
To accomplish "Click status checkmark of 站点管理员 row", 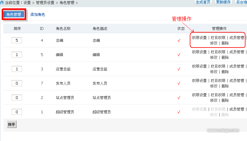I will pos(179,98).
